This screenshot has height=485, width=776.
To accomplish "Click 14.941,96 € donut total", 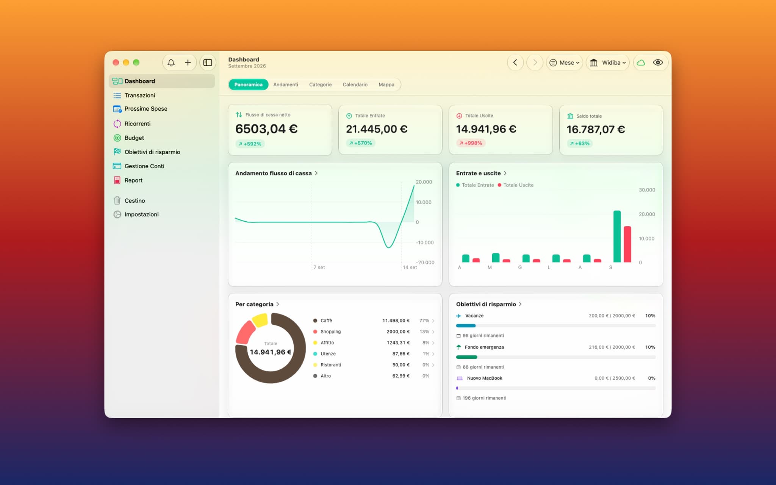I will [x=271, y=352].
